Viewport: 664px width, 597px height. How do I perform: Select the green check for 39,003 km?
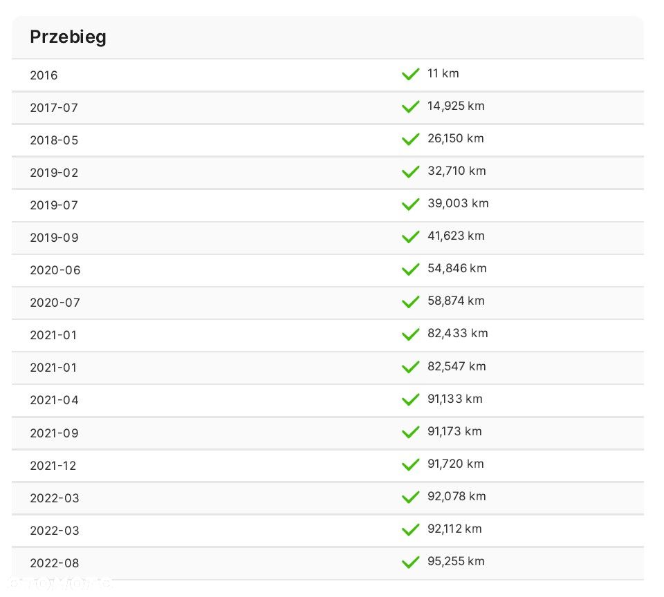tap(410, 205)
